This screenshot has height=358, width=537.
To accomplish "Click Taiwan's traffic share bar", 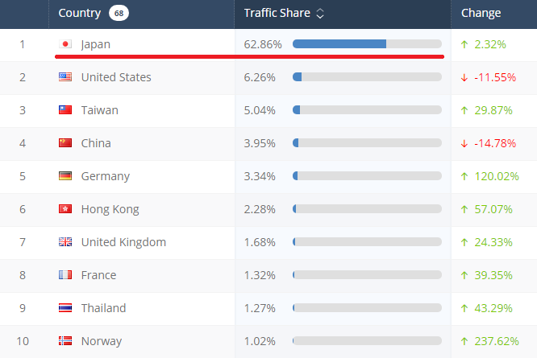I will 367,109.
